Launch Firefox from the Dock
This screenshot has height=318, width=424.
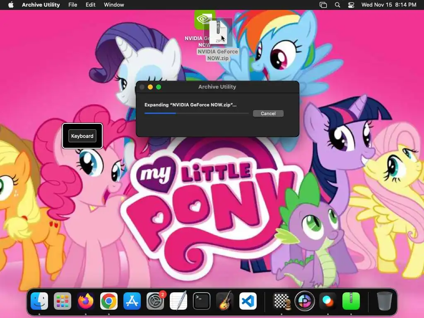pyautogui.click(x=86, y=301)
